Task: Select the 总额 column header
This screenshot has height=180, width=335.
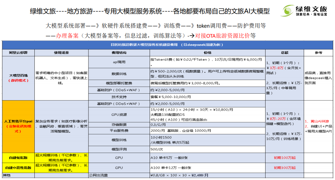Action: (x=285, y=53)
